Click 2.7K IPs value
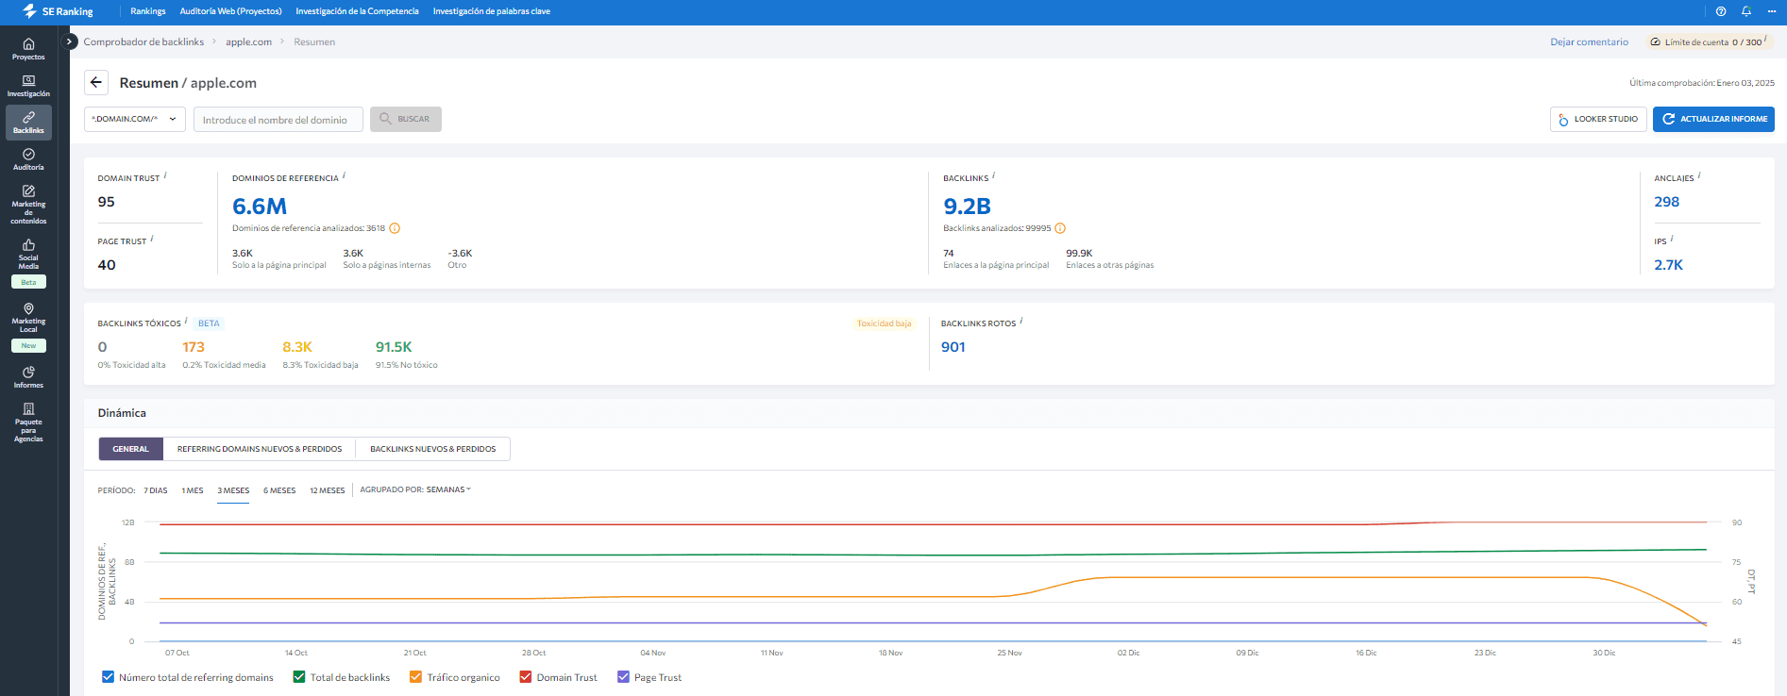Screen dimensions: 1787x696 (x=1668, y=265)
